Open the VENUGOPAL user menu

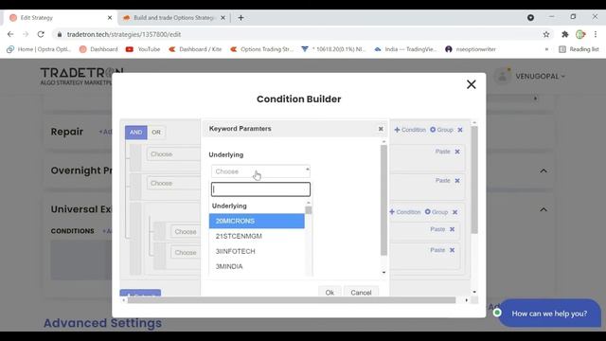540,76
